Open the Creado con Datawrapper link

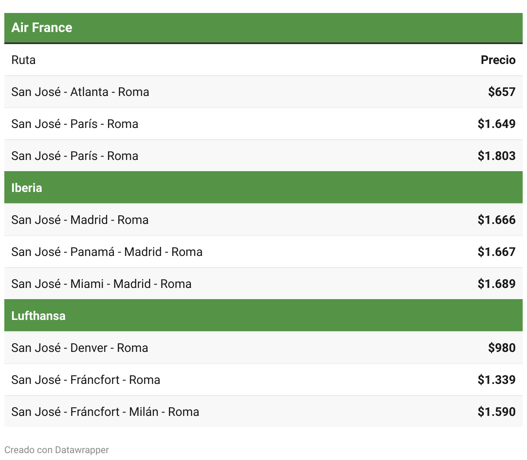click(x=57, y=450)
